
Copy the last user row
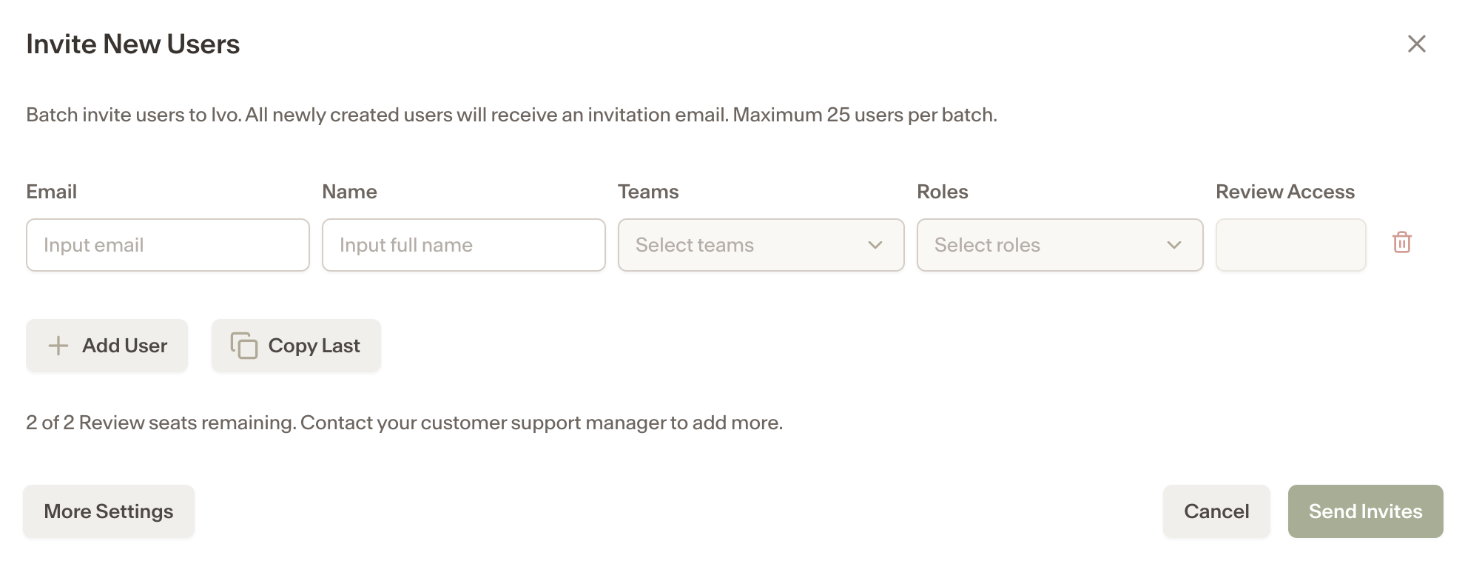coord(296,346)
